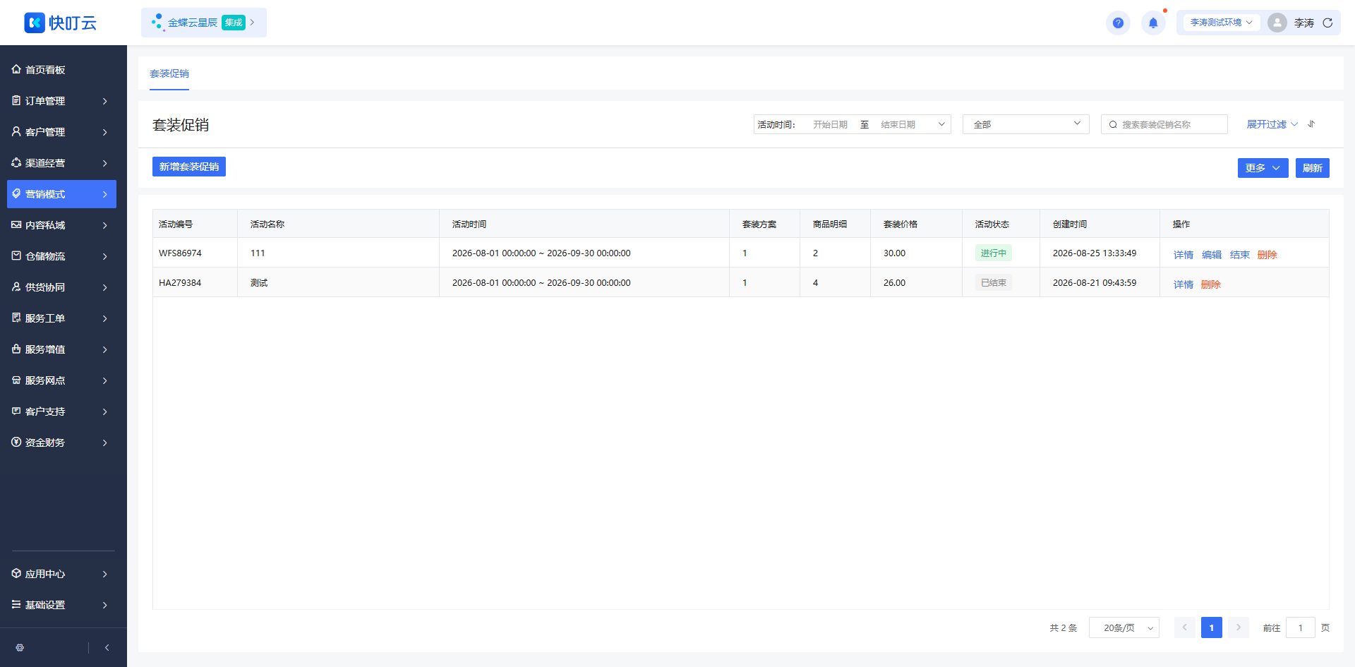Expand the 资金财务 menu chevron
This screenshot has height=667, width=1355.
(x=104, y=443)
